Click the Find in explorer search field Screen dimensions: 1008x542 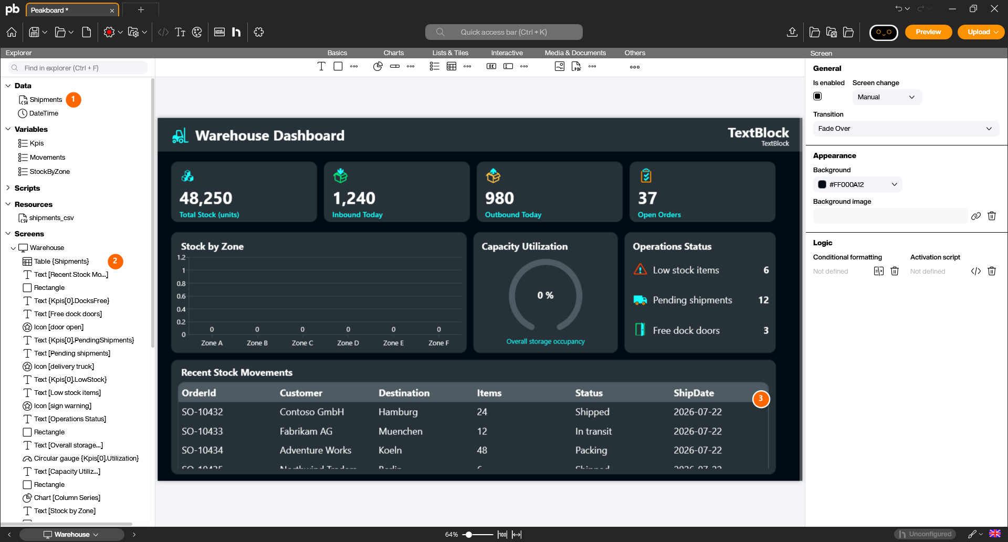[78, 68]
